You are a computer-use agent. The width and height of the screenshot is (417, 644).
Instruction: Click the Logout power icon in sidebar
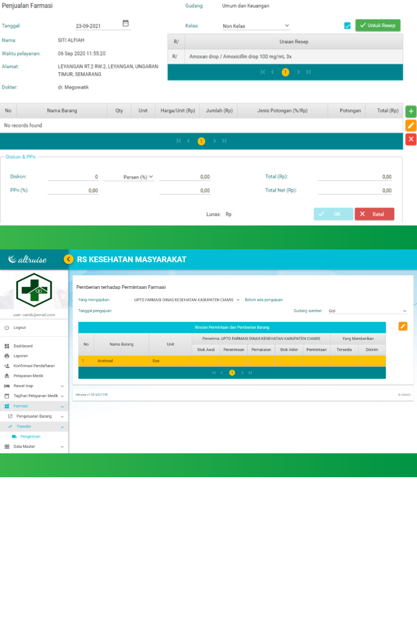coord(7,328)
